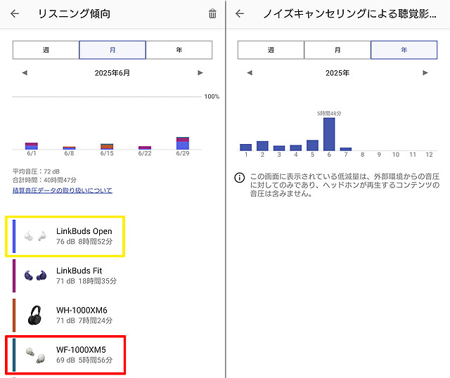Image resolution: width=450 pixels, height=378 pixels.
Task: Tap the month 7 bar in yearly chart
Action: (346, 149)
